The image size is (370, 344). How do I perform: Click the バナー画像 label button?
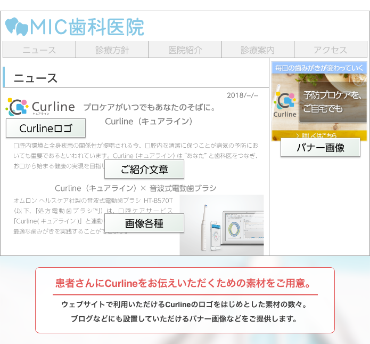pyautogui.click(x=320, y=147)
